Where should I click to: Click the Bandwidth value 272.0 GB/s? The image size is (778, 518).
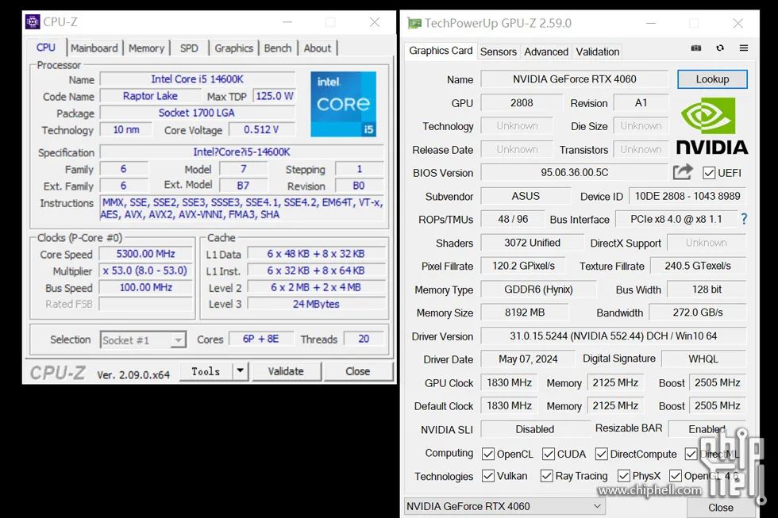pyautogui.click(x=698, y=313)
